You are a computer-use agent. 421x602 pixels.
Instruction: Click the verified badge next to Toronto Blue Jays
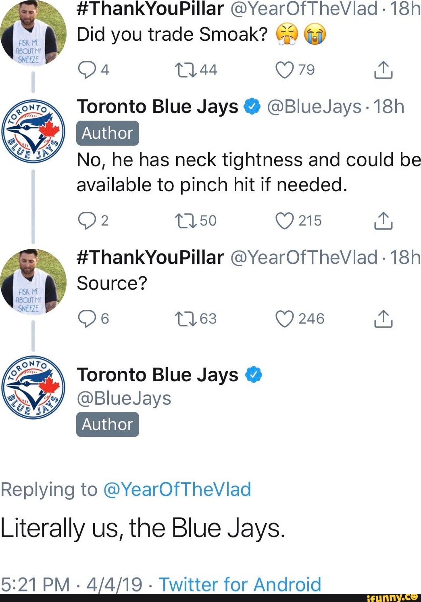point(252,107)
